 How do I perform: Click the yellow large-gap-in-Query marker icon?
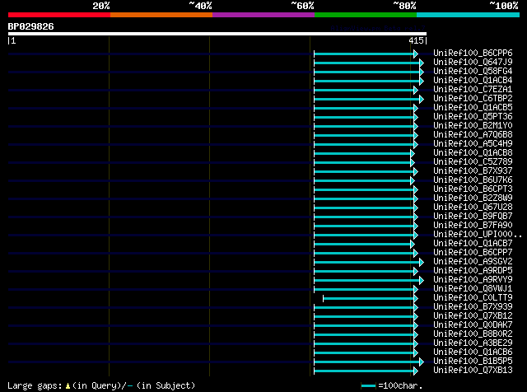coord(68,386)
